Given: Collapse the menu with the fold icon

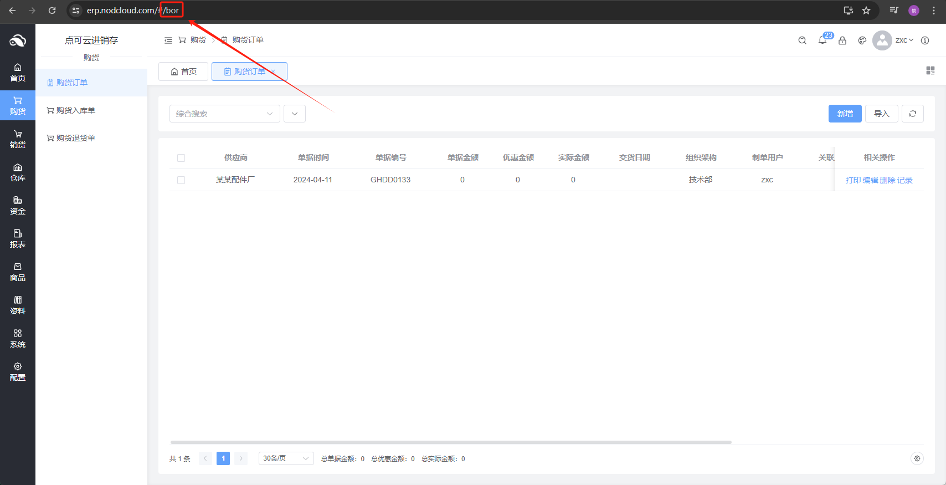Looking at the screenshot, I should point(168,40).
